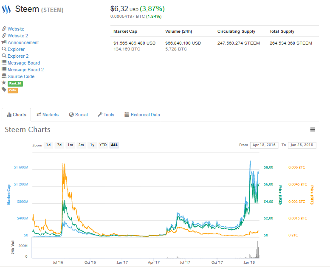Open the Source Code link
This screenshot has width=330, height=267.
click(21, 76)
